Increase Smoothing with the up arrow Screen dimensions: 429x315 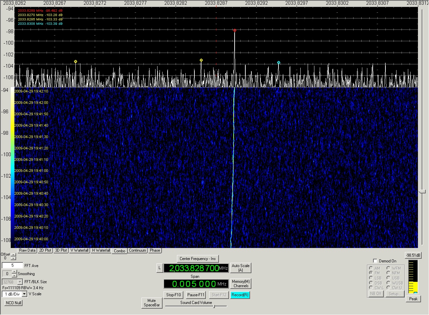pyautogui.click(x=14, y=272)
